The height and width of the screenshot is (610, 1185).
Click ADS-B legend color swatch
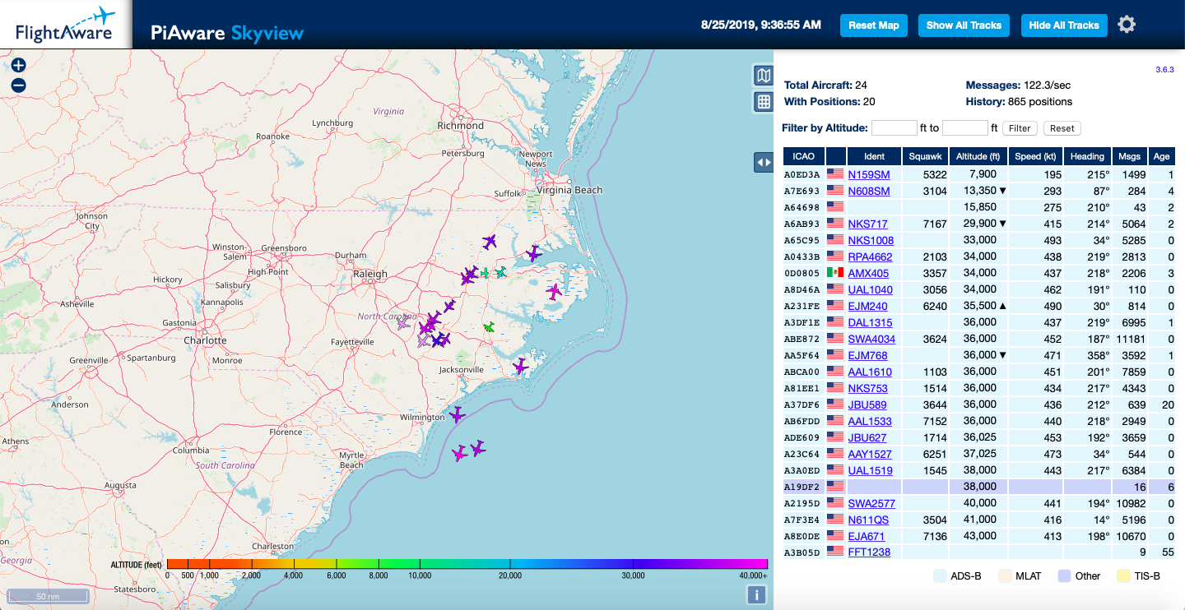click(941, 575)
